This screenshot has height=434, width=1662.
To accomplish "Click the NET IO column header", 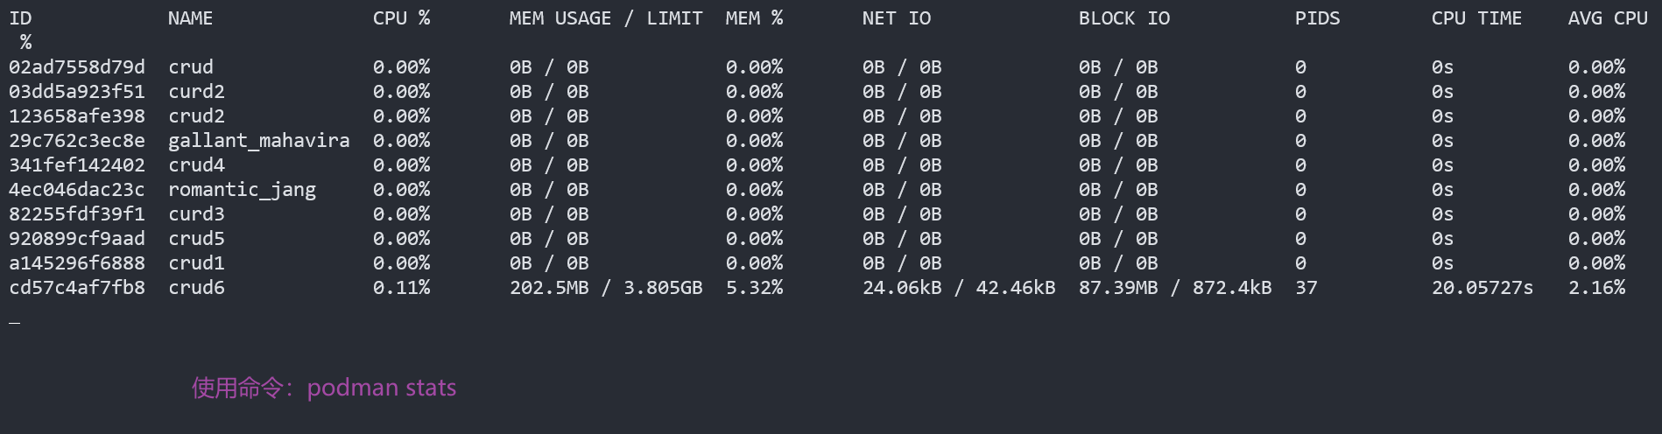I will tap(896, 18).
